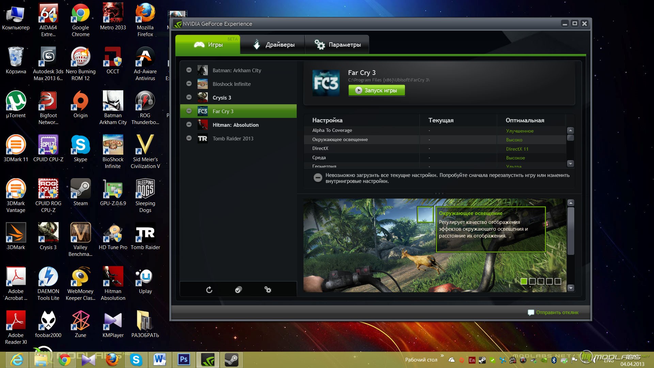
Task: Click the refresh/reload icon in game panel
Action: point(209,290)
